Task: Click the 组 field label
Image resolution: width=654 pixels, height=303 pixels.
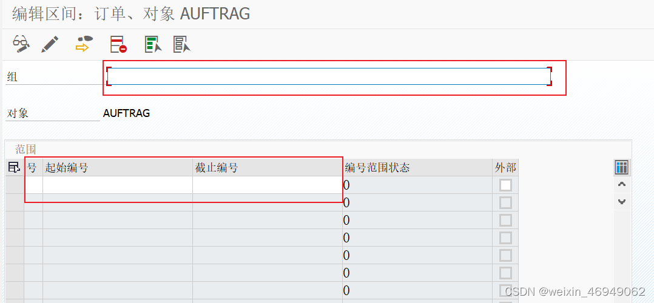Action: point(12,77)
